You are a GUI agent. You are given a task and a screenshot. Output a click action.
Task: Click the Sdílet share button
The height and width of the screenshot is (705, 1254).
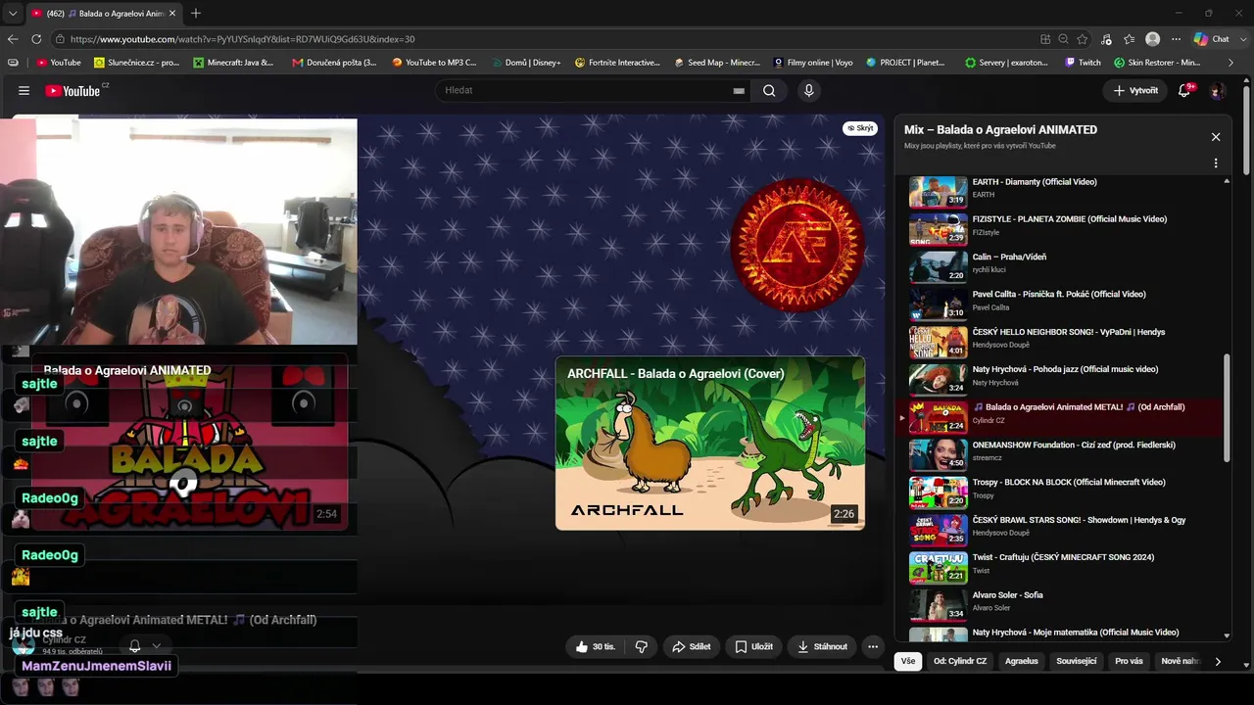691,646
